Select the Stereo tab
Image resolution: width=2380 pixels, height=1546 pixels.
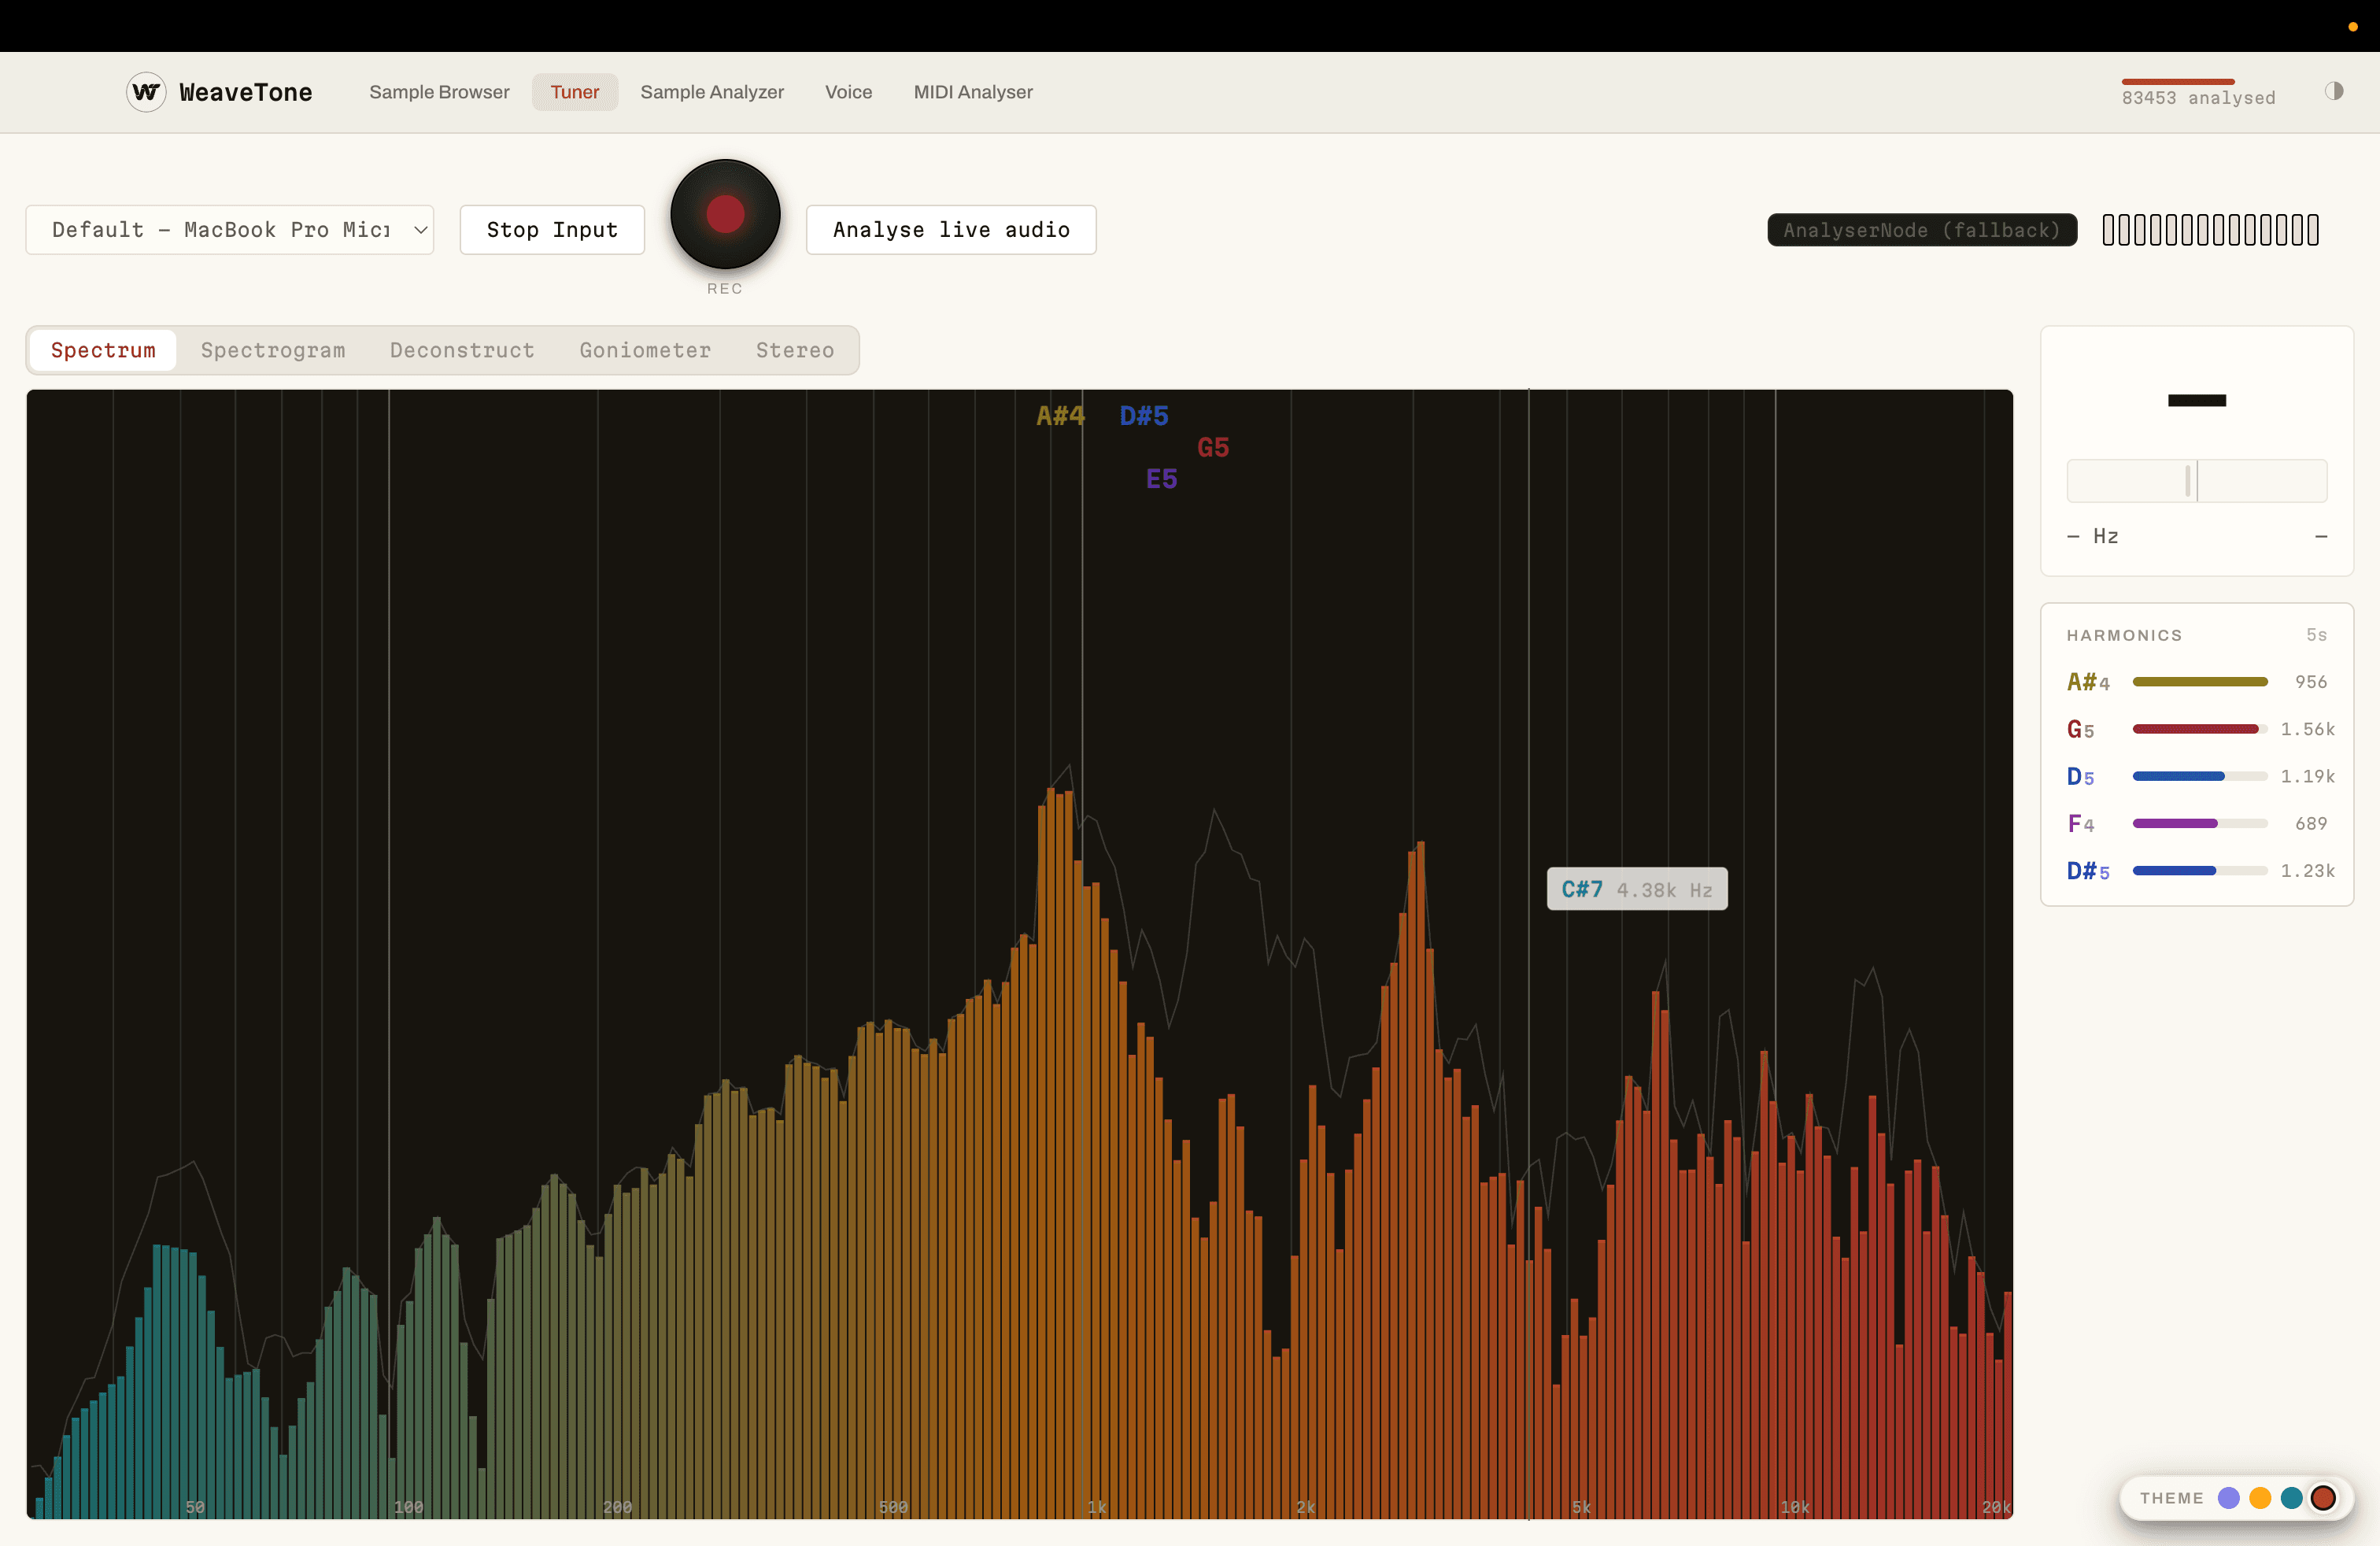point(795,350)
